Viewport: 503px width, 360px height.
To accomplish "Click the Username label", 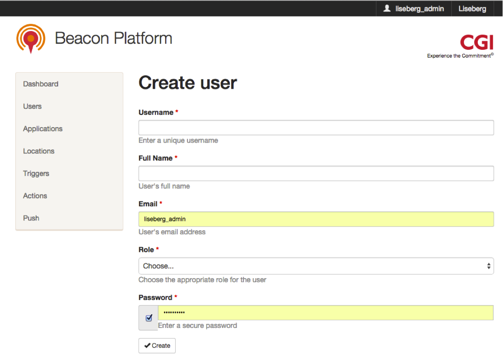I will (x=156, y=113).
